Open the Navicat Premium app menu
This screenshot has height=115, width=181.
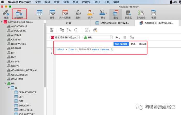(x=20, y=2)
